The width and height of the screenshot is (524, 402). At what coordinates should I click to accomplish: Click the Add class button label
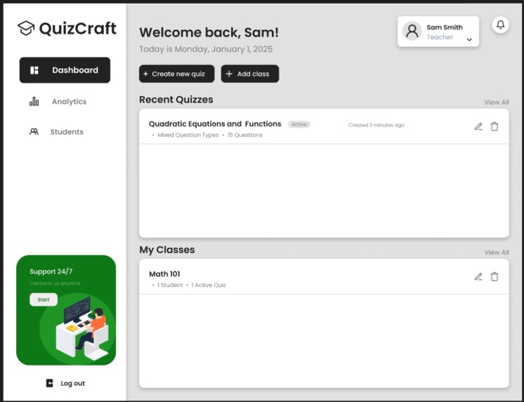[x=253, y=74]
